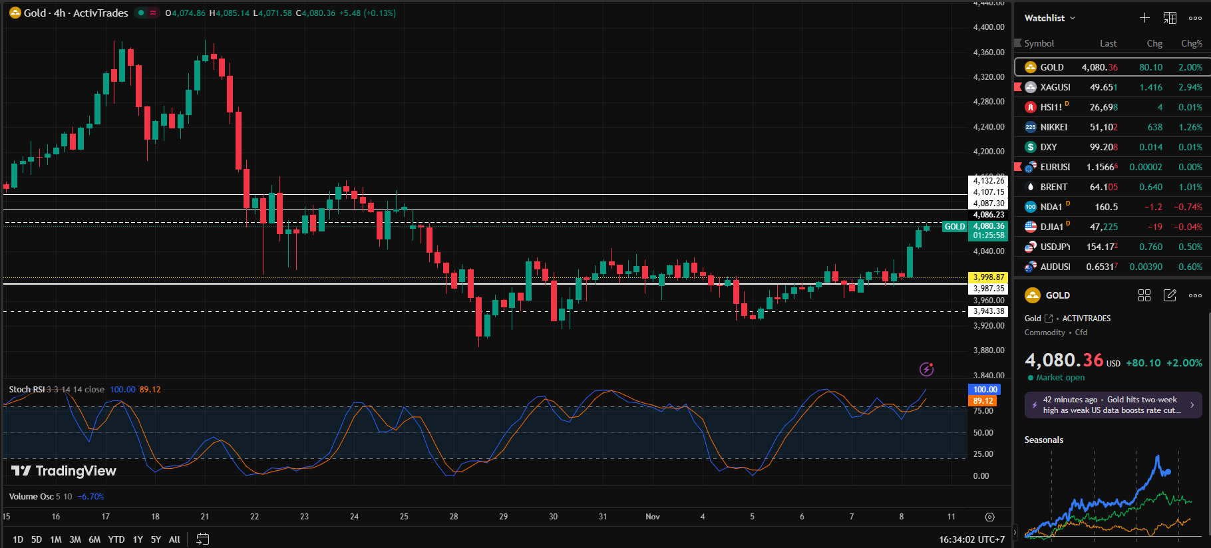
Task: Open the note edit icon for GOLD
Action: [1170, 295]
